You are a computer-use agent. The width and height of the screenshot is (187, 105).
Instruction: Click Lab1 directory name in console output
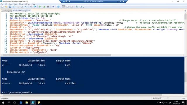(68, 65)
